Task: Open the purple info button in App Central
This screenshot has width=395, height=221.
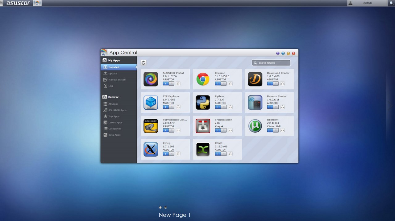Action: 278,53
